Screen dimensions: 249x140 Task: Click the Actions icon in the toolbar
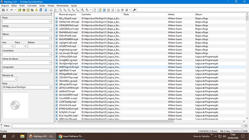pyautogui.click(x=83, y=10)
